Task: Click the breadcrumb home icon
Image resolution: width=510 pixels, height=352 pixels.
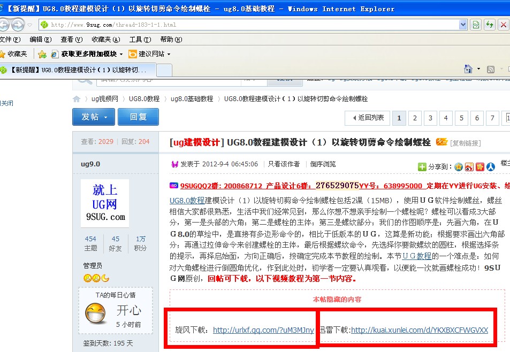Action: 77,99
